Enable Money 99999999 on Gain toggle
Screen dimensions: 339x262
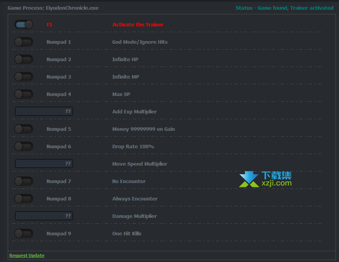coord(24,129)
